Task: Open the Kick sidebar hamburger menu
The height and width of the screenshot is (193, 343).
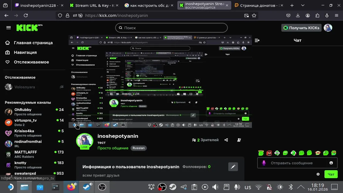Action: [9, 28]
